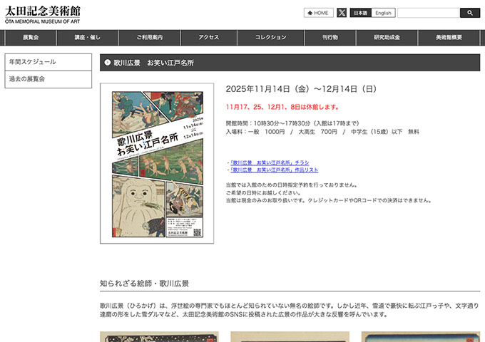Click the 入場料 admission fee line
The width and height of the screenshot is (485, 342).
(322, 132)
